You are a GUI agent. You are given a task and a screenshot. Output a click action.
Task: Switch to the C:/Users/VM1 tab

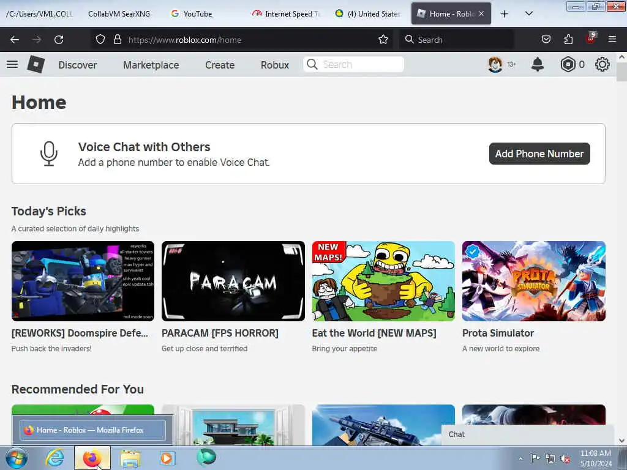[x=39, y=13]
